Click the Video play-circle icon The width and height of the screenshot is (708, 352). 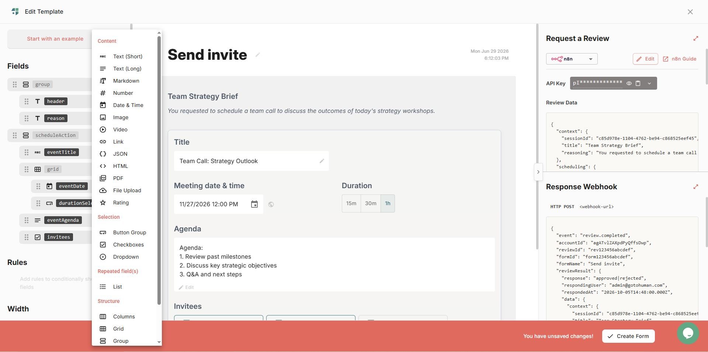[x=103, y=130]
